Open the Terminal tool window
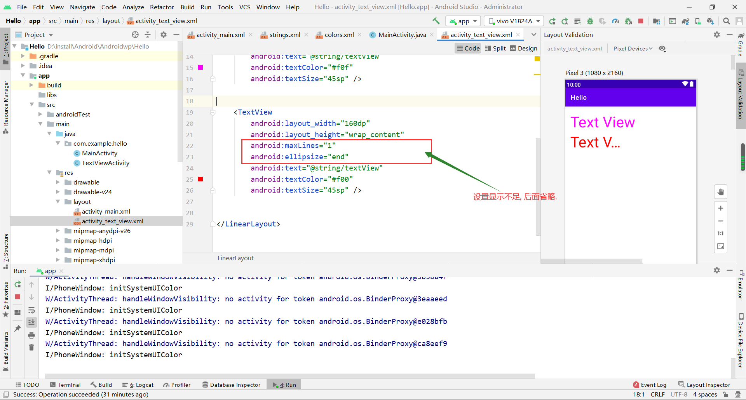This screenshot has width=746, height=400. click(x=65, y=385)
